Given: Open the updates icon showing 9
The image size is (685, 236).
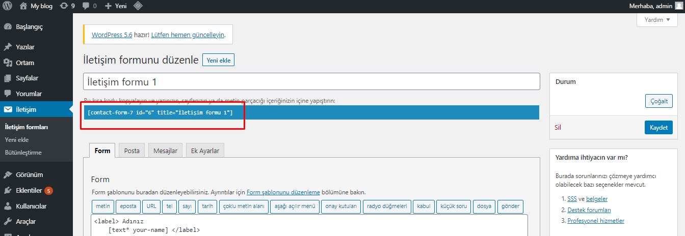Looking at the screenshot, I should coord(64,6).
